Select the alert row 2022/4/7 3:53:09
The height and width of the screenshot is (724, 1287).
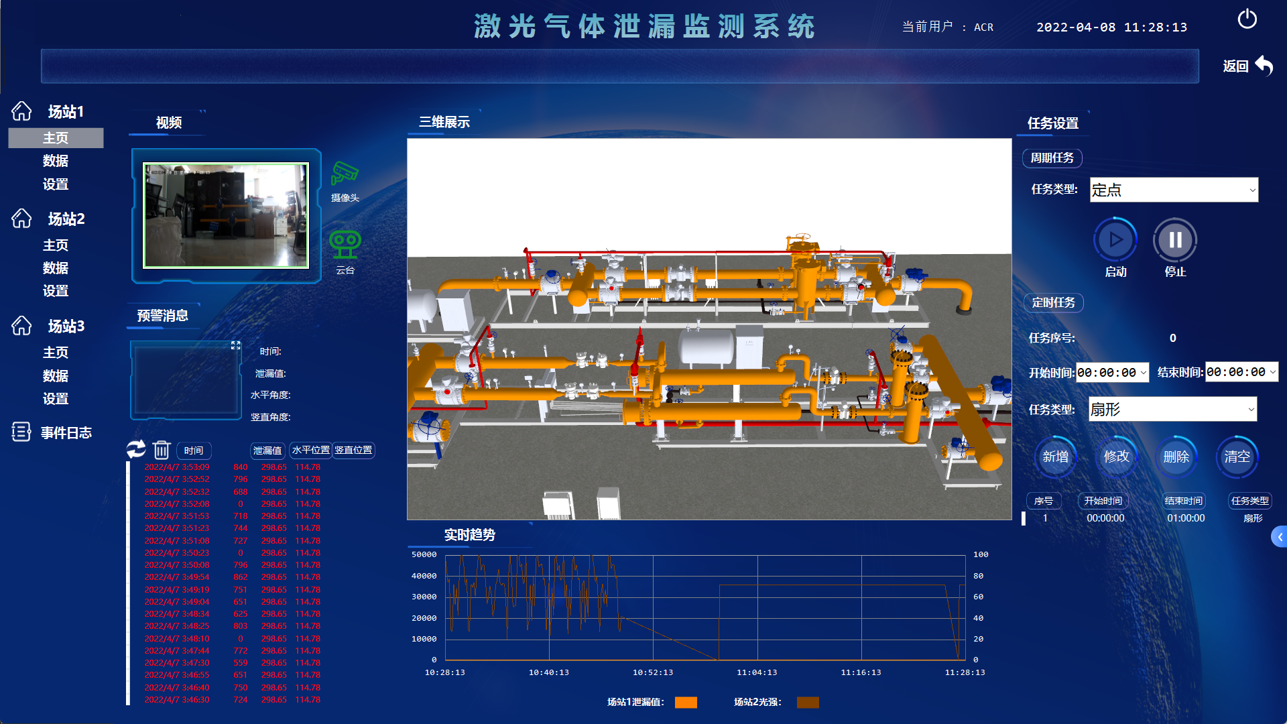click(232, 467)
